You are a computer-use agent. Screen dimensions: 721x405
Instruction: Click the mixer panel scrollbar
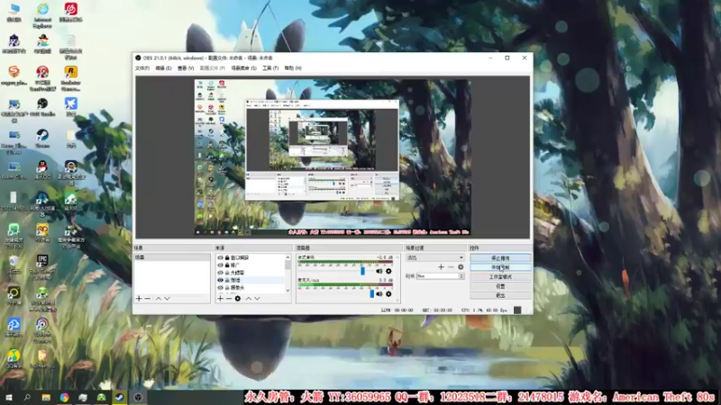[x=397, y=279]
